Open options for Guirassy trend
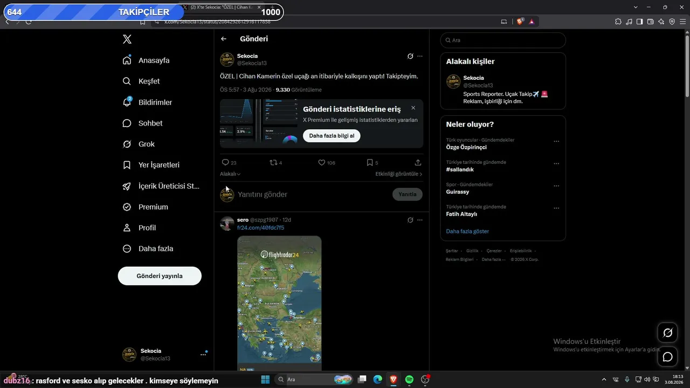 pyautogui.click(x=556, y=186)
